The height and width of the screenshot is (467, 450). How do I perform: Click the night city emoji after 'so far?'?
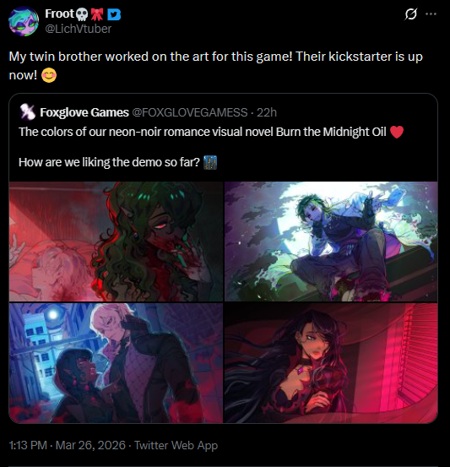coord(210,163)
